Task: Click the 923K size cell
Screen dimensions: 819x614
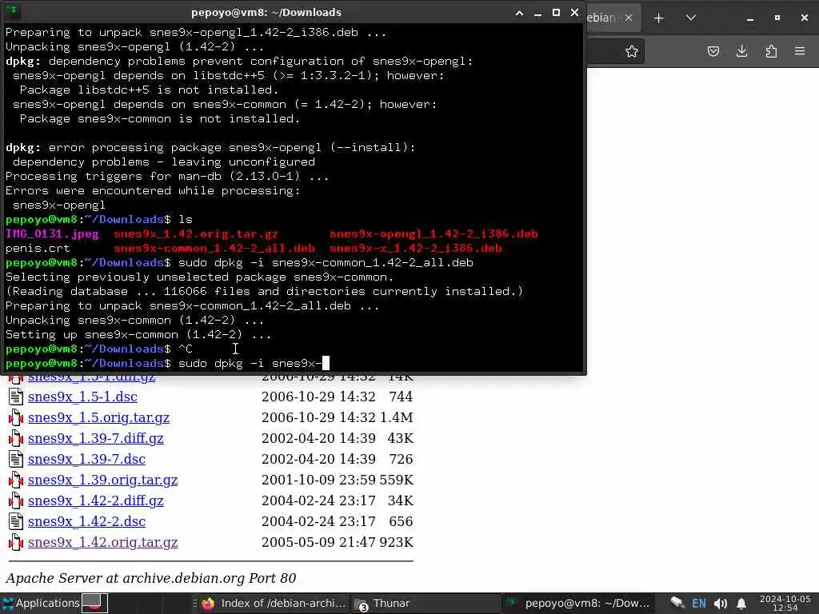Action: point(397,543)
